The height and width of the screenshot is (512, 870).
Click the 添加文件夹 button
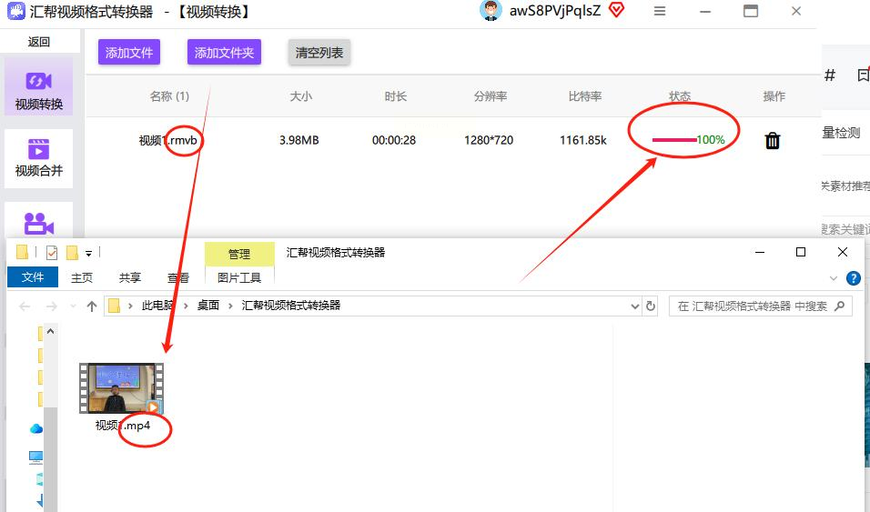[224, 52]
